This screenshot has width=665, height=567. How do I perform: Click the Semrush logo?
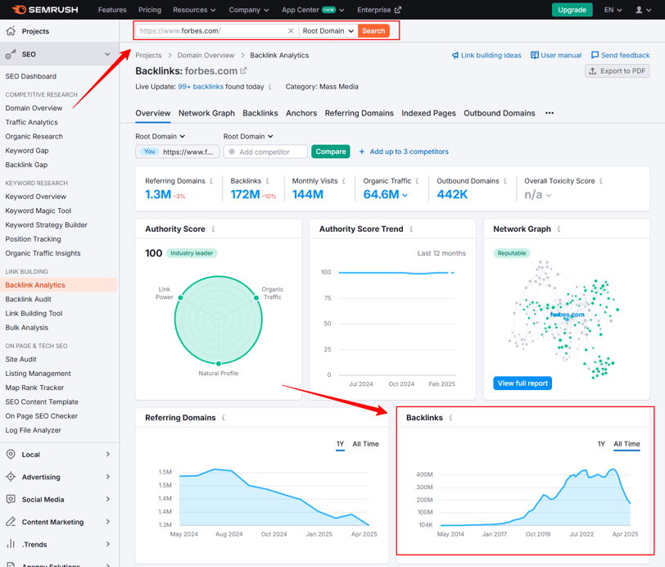45,10
